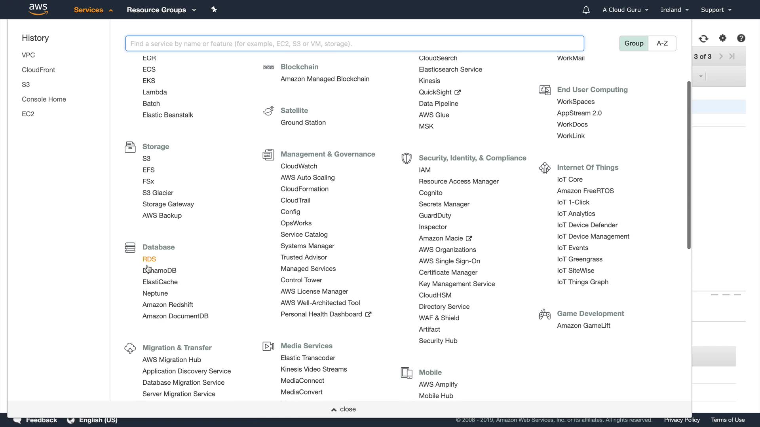
Task: Open external QuickSight link icon
Action: (458, 92)
